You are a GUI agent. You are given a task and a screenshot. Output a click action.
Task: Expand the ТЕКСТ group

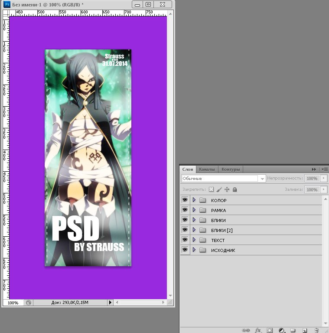[x=194, y=240]
